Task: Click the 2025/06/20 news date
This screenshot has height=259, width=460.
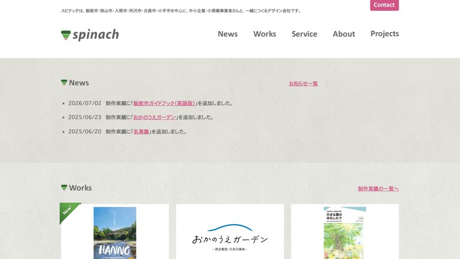Action: coord(85,132)
